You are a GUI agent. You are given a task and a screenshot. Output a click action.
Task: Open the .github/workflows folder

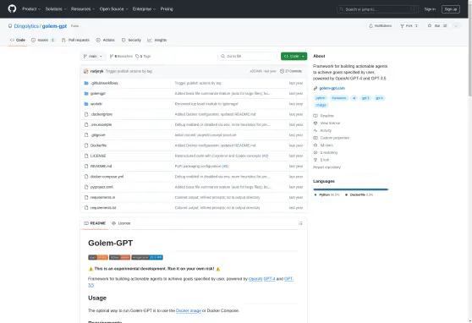point(104,83)
